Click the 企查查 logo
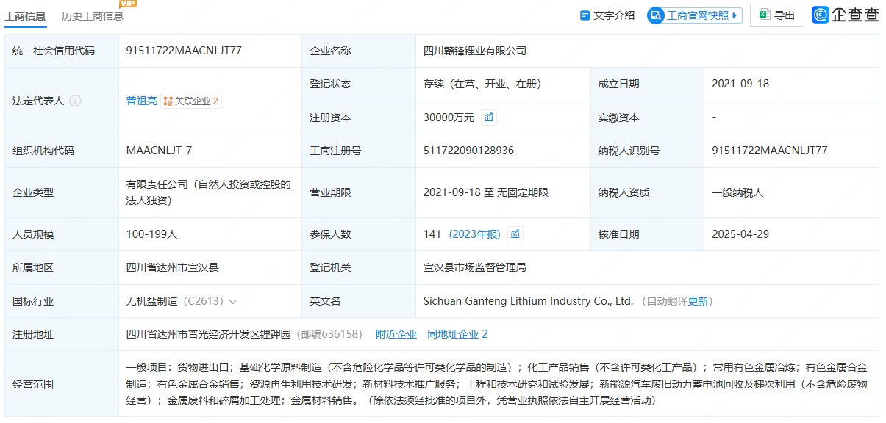 point(846,15)
